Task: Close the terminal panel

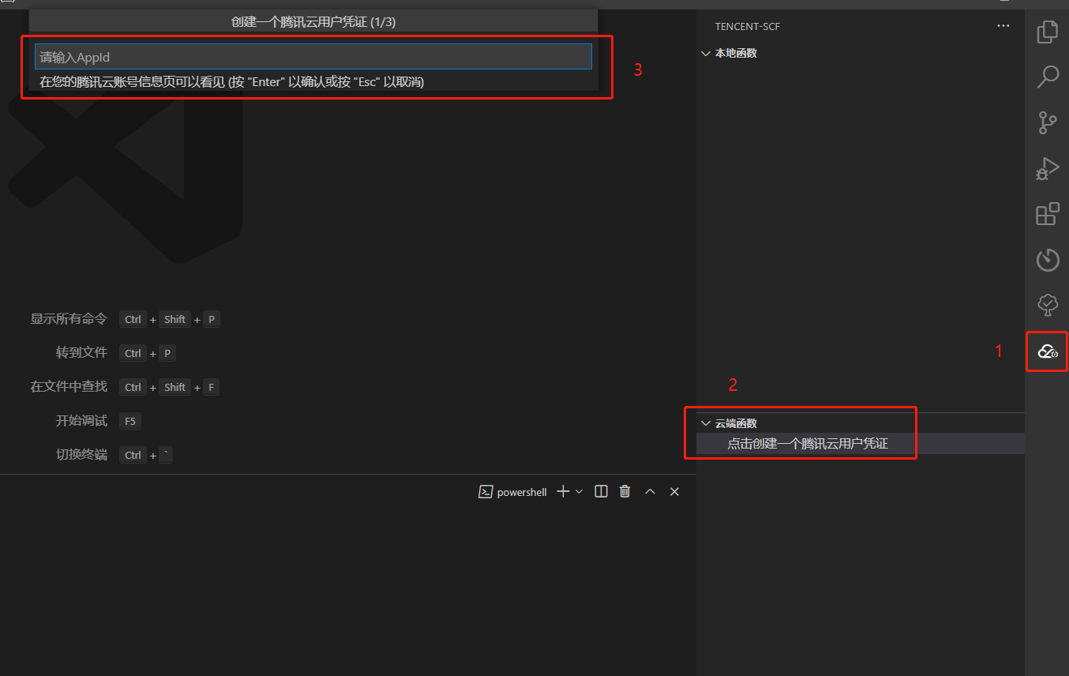Action: point(674,491)
